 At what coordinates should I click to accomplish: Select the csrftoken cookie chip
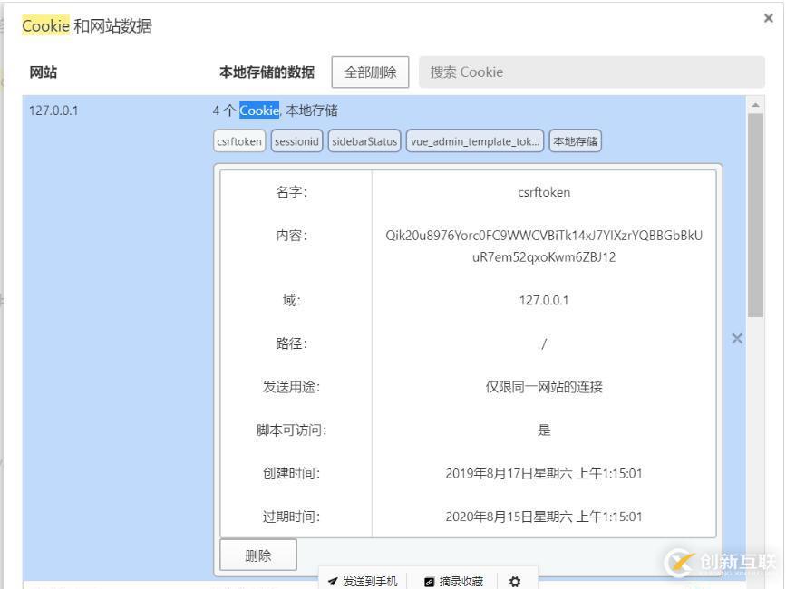point(239,141)
